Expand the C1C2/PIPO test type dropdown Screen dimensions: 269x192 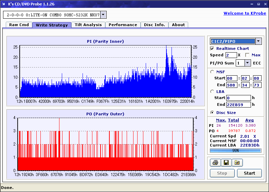[258, 41]
